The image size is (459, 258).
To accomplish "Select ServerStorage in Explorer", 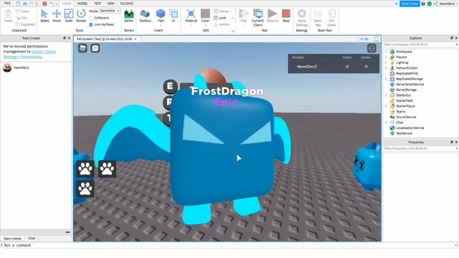I will [x=406, y=90].
